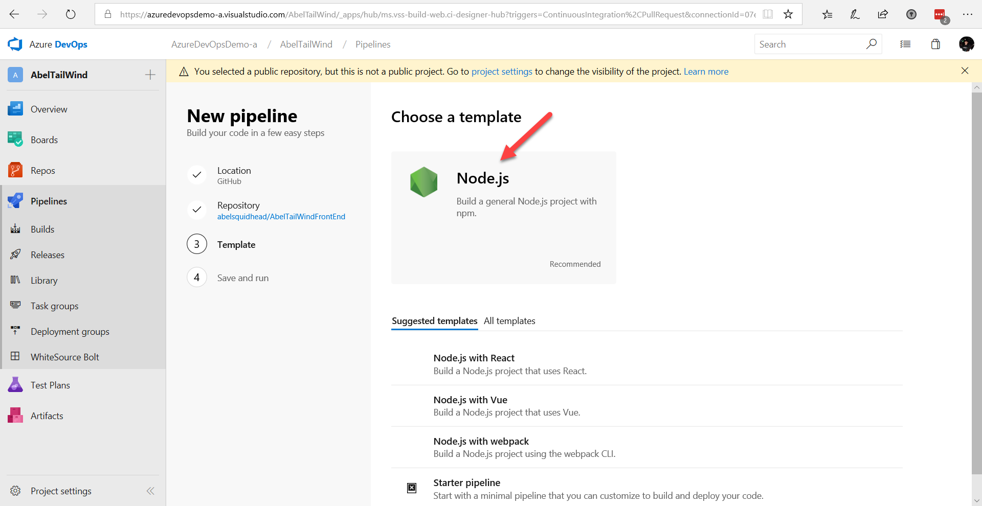The image size is (982, 506).
Task: Open Repos in the sidebar
Action: [x=83, y=170]
